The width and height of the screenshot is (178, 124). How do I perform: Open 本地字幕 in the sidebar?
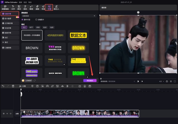(10, 28)
